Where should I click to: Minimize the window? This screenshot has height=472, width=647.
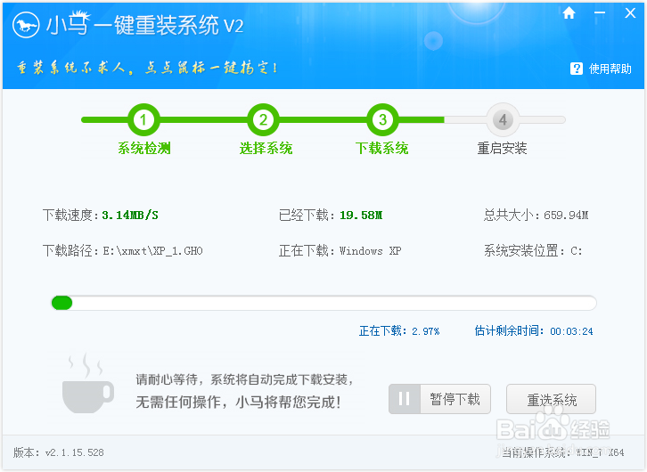600,13
